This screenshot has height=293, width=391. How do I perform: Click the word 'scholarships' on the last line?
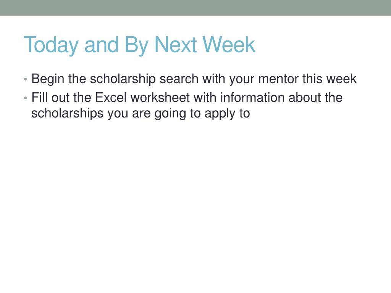[x=67, y=114]
